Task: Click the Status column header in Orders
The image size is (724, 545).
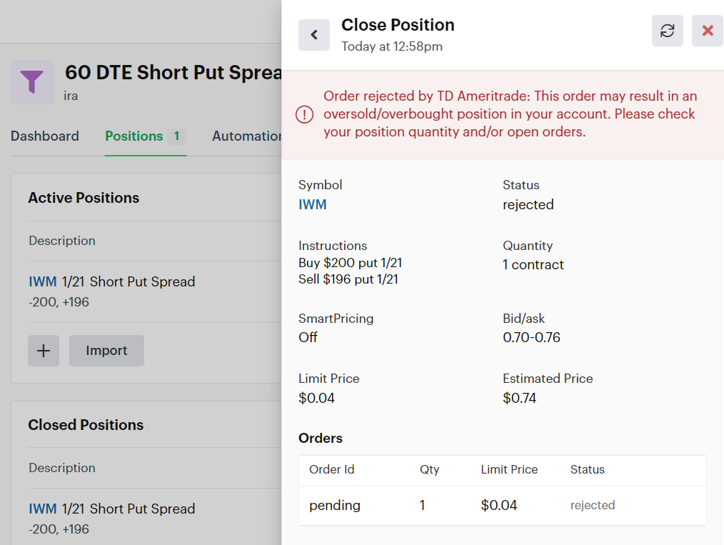Action: [588, 470]
